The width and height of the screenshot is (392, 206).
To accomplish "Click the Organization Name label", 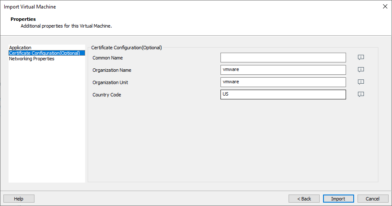I will [112, 70].
